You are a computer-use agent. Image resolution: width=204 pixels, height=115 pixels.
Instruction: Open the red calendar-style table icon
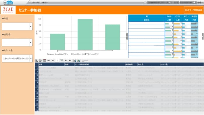(x=45, y=60)
